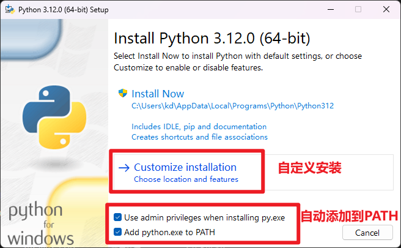Click the arrow icon next to Customize installation
Image resolution: width=401 pixels, height=248 pixels.
(124, 168)
